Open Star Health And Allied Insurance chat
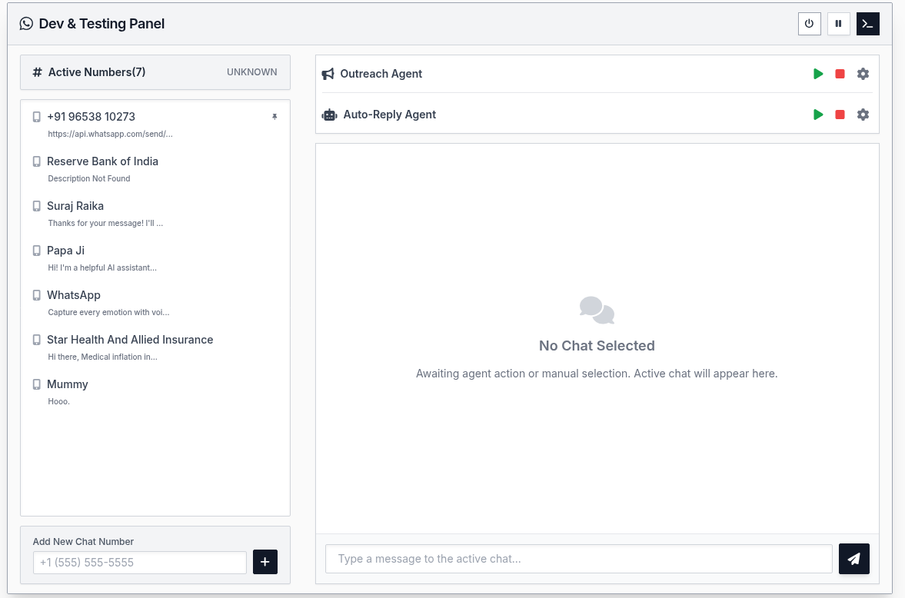Viewport: 905px width, 598px height. pos(130,340)
